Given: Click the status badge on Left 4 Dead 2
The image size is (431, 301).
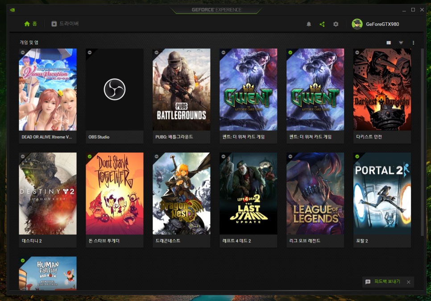Looking at the screenshot, I should (223, 156).
